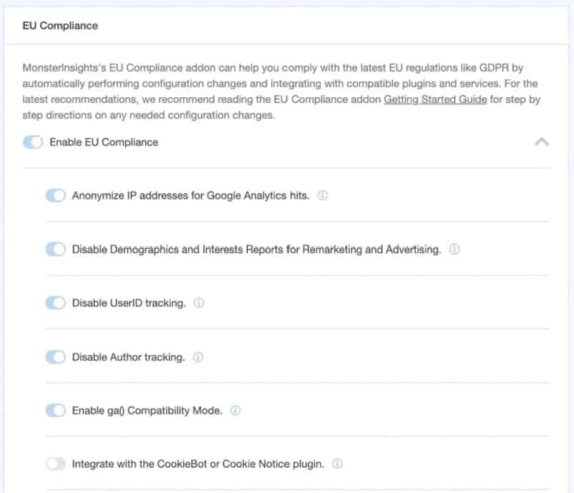This screenshot has width=574, height=493.
Task: Click the Integrate with CookieBot label text
Action: (x=197, y=464)
